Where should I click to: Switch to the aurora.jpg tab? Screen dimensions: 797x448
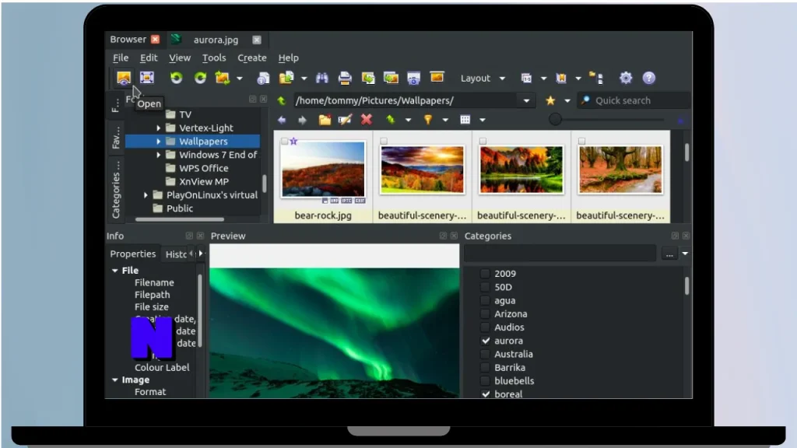(216, 40)
